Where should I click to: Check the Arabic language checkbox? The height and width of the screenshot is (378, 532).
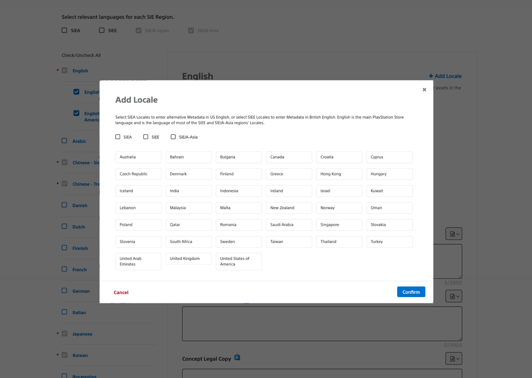[64, 141]
